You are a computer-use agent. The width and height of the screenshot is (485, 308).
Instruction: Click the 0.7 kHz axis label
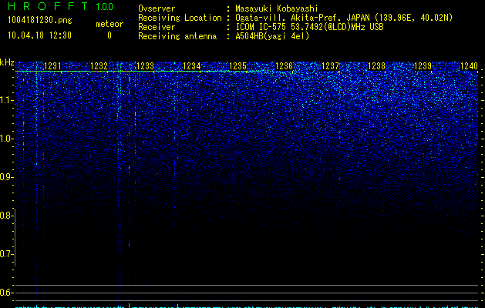coord(6,254)
